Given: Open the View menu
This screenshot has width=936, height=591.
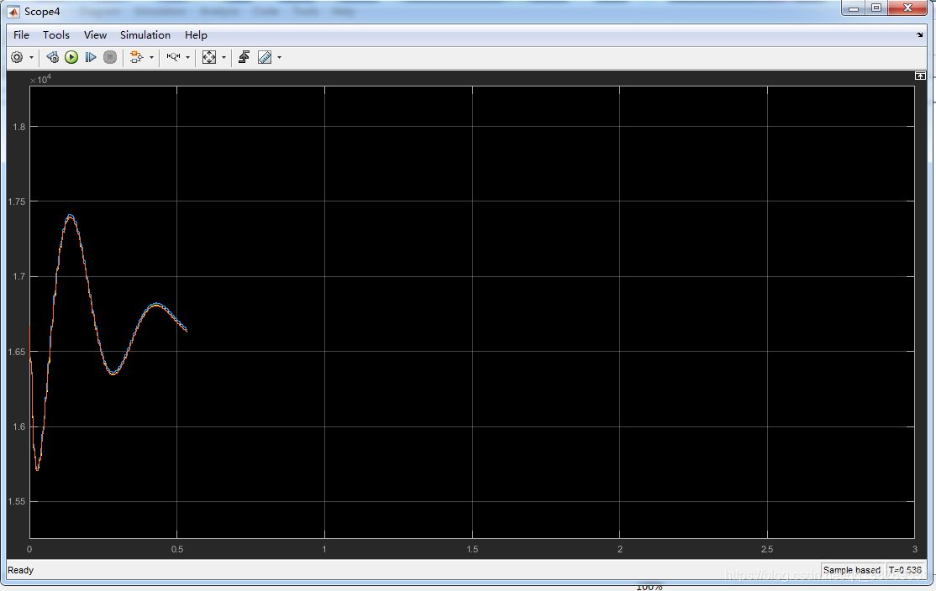Looking at the screenshot, I should coord(95,35).
